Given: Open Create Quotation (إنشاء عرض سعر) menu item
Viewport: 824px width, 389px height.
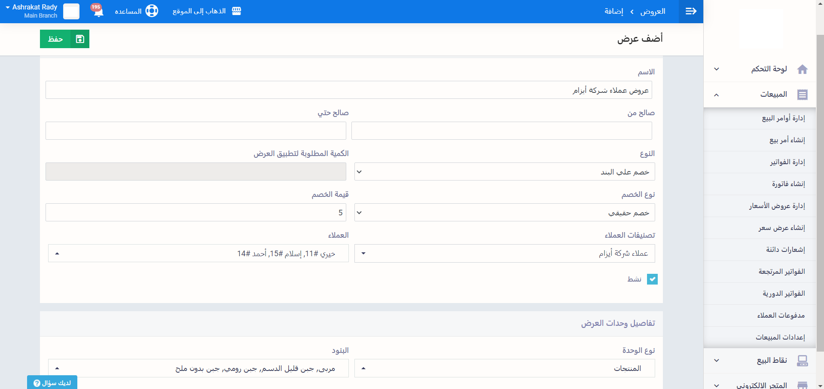Looking at the screenshot, I should [781, 228].
